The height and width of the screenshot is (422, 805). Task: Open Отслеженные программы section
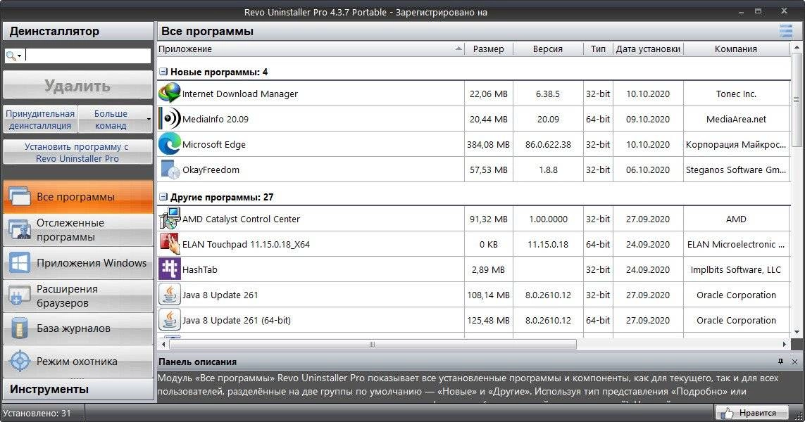coord(78,230)
